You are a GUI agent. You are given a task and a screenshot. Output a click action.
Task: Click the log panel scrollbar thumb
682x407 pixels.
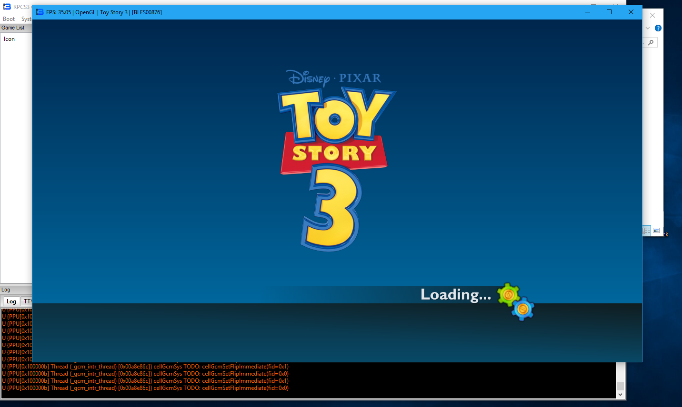[x=620, y=386]
